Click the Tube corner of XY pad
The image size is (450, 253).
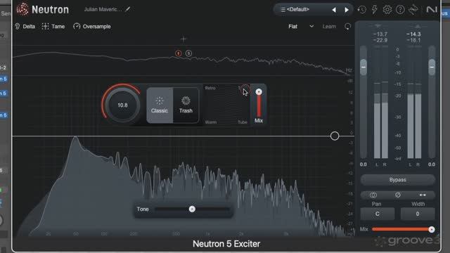[243, 122]
